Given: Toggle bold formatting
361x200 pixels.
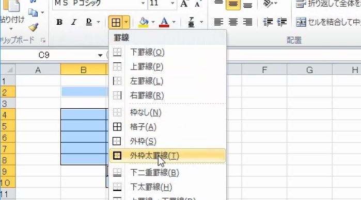Looking at the screenshot, I should tap(59, 22).
